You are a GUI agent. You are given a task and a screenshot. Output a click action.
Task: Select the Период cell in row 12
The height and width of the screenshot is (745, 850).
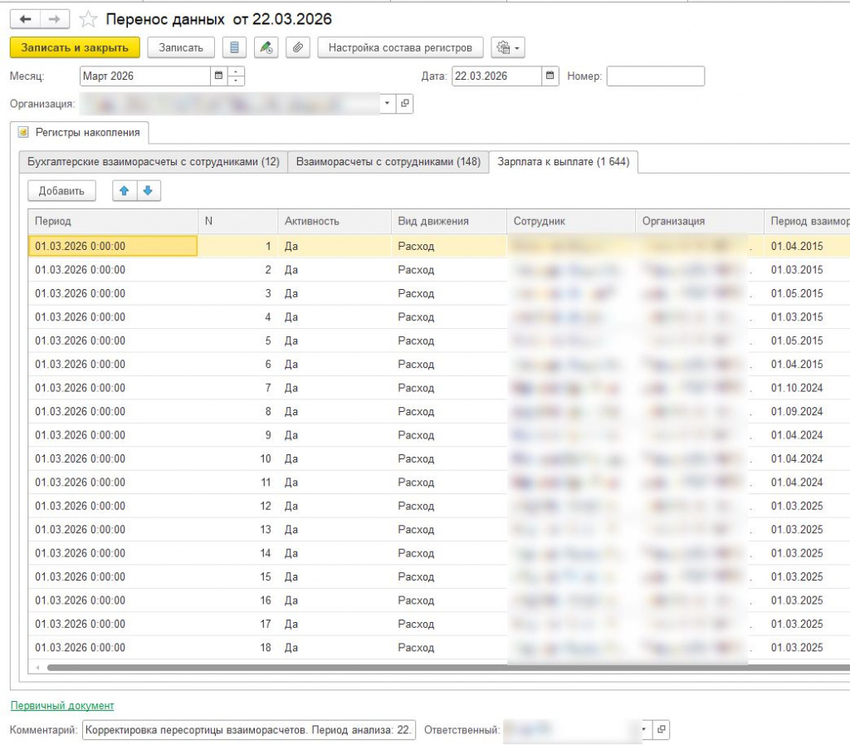(113, 506)
